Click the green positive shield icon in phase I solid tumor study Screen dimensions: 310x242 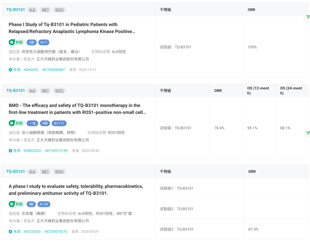tap(12, 204)
